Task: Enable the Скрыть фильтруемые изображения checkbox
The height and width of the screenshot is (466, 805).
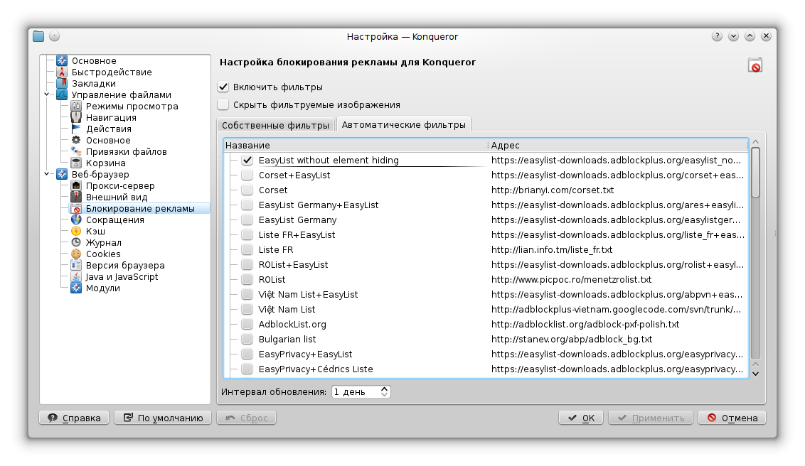Action: [223, 104]
